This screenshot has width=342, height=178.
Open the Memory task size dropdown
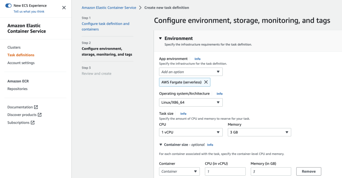259,132
